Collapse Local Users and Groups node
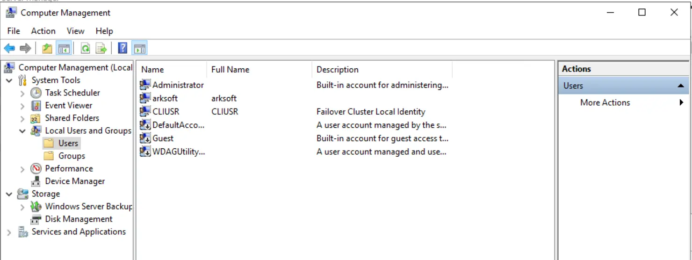Image resolution: width=692 pixels, height=260 pixels. point(22,131)
